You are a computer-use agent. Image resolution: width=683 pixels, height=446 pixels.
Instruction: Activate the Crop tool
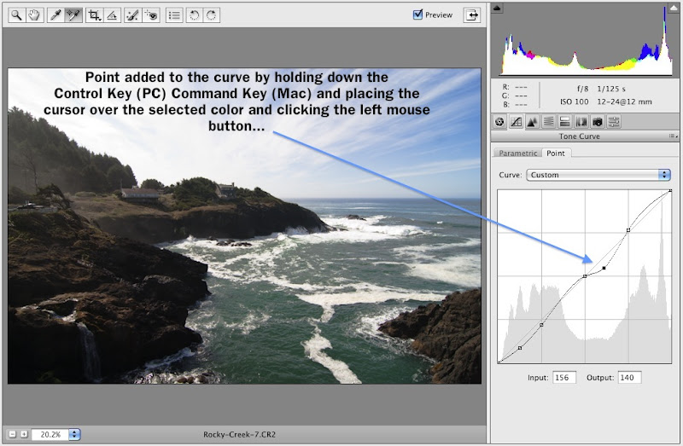click(x=95, y=14)
